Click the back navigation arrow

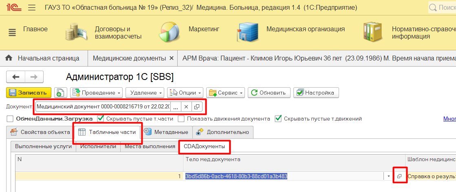click(x=16, y=77)
